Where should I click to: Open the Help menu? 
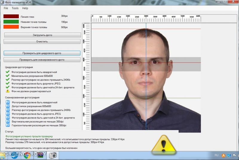click(25, 8)
